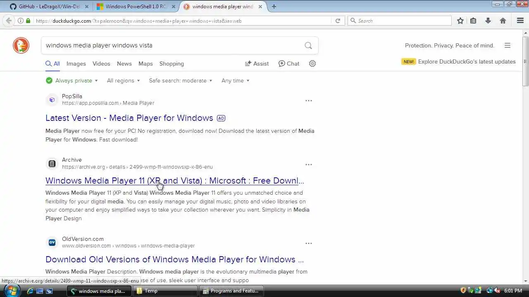
Task: Click the browser address bar URL
Action: click(182, 21)
